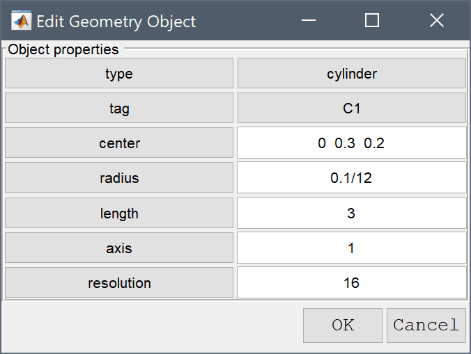The width and height of the screenshot is (471, 354).
Task: Select the length input field
Action: [x=352, y=213]
